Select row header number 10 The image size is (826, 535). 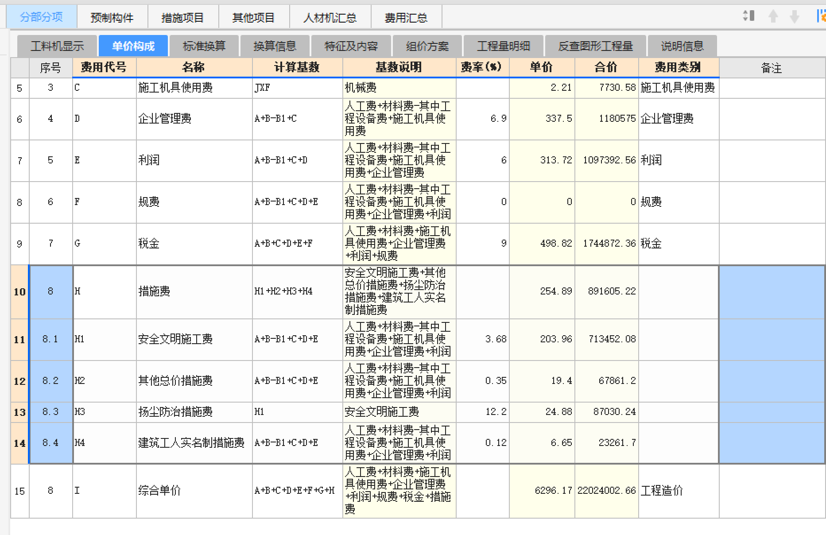click(19, 292)
